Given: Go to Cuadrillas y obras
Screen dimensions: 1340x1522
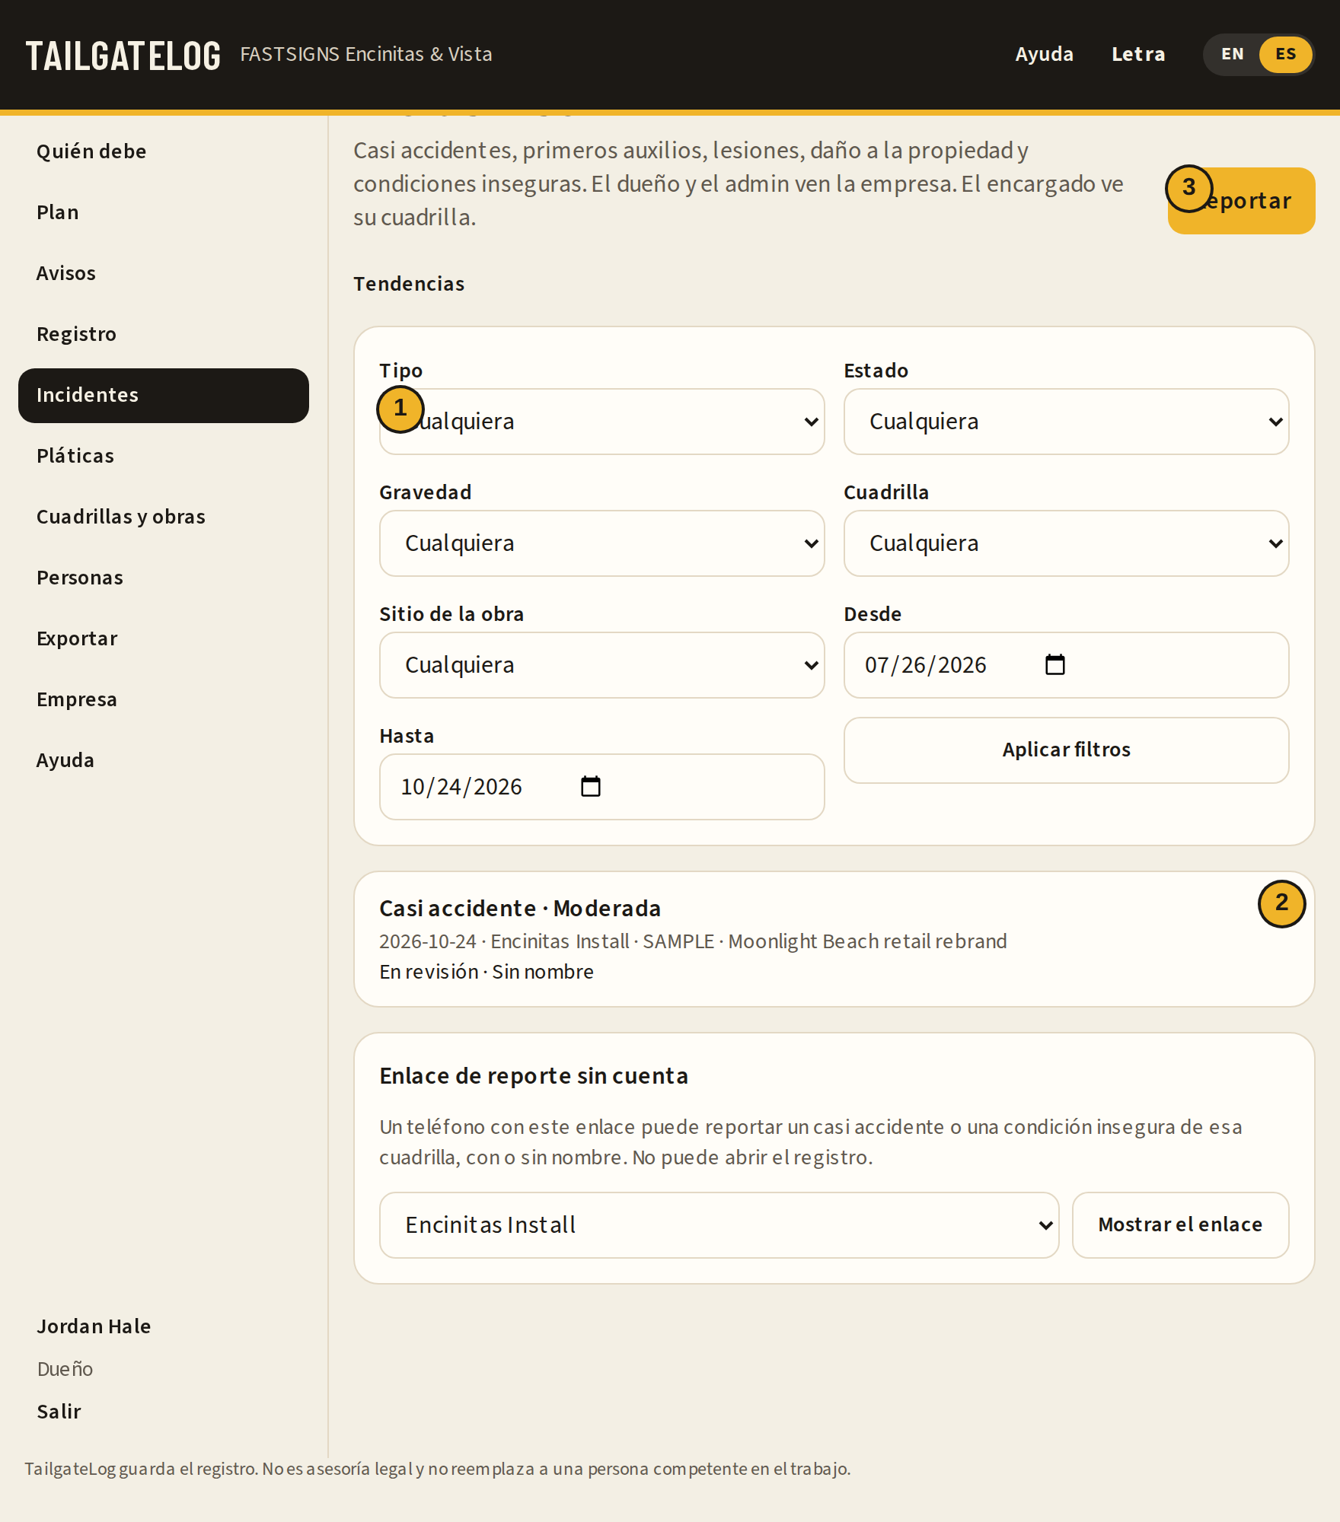Looking at the screenshot, I should pos(164,517).
